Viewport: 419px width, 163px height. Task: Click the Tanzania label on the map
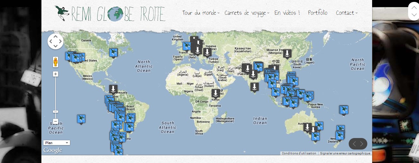pyautogui.click(x=215, y=106)
